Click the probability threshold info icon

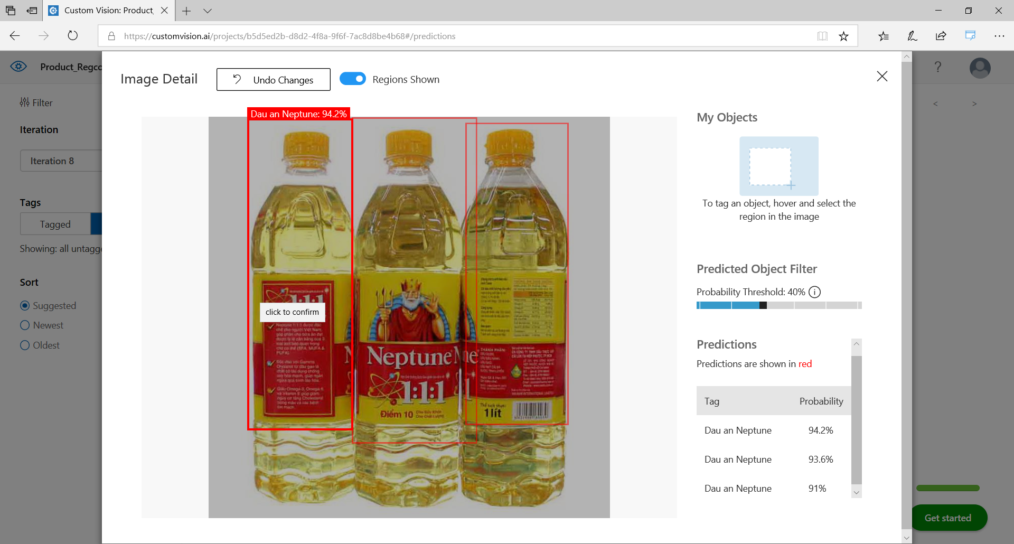(x=814, y=292)
